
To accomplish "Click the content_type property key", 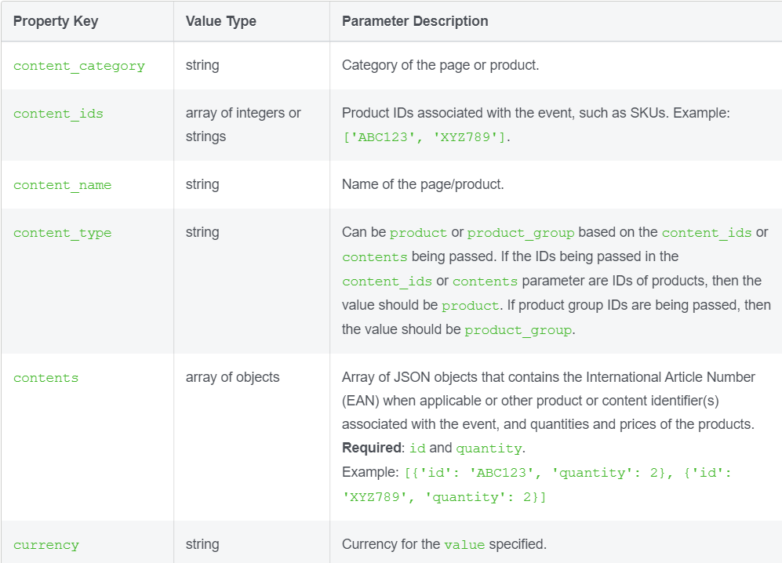I will (62, 233).
